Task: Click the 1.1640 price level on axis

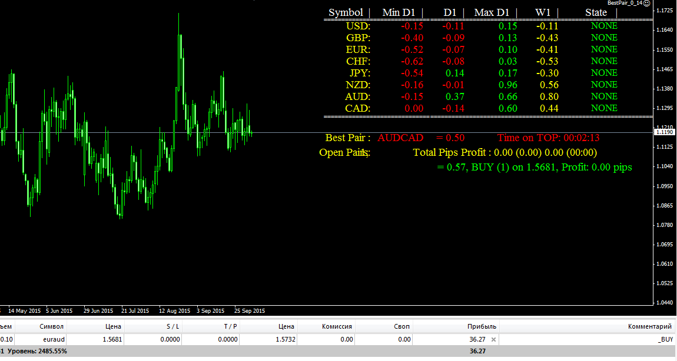Action: click(665, 30)
